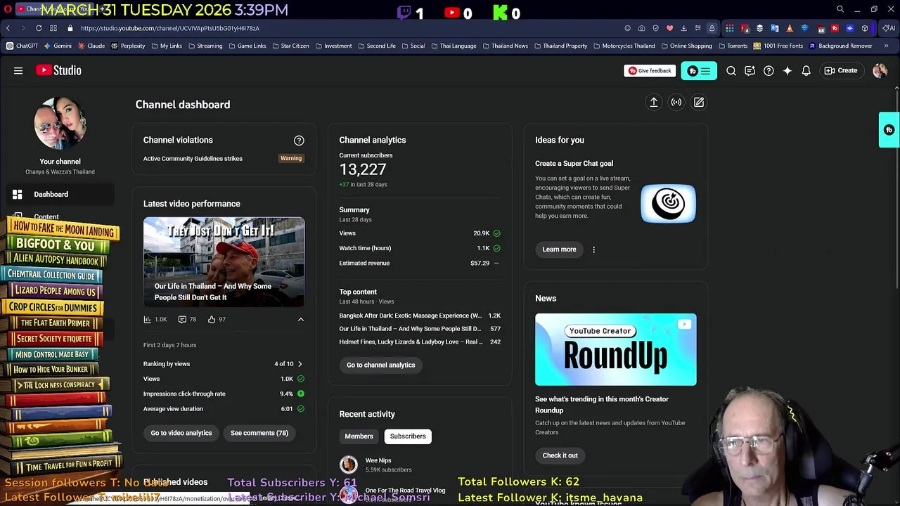Image resolution: width=900 pixels, height=506 pixels.
Task: Open the help question-mark icon in header
Action: [769, 70]
